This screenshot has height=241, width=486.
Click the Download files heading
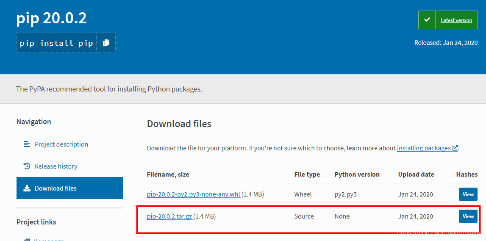click(x=179, y=124)
